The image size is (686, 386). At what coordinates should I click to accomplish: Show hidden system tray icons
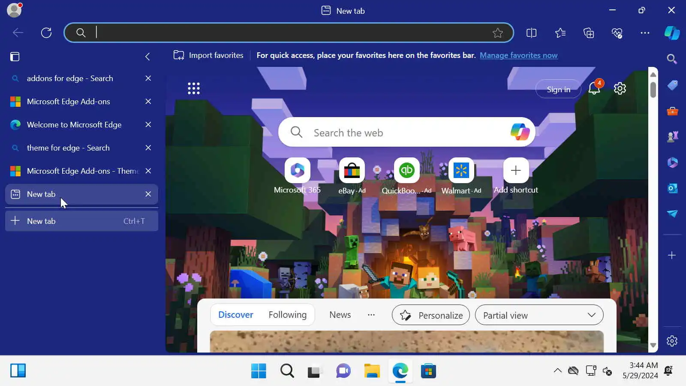[x=557, y=371]
